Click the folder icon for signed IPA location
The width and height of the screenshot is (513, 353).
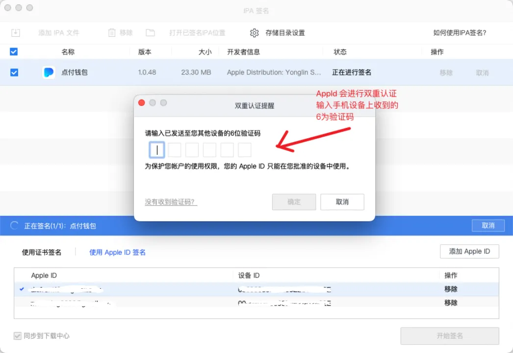coord(150,33)
